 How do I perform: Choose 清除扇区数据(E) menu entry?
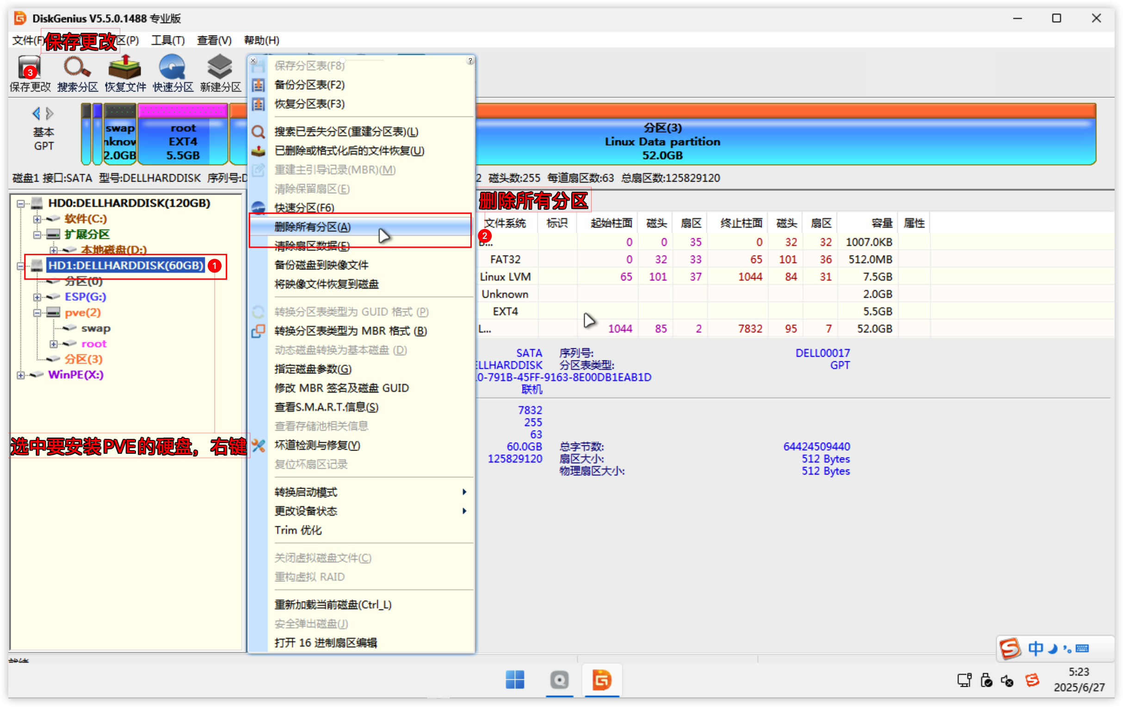pyautogui.click(x=370, y=246)
